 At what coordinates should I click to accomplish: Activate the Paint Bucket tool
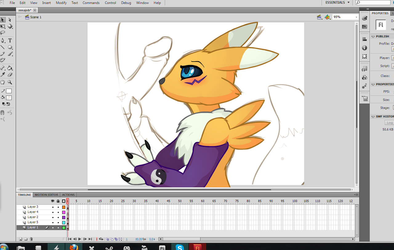pos(10,68)
